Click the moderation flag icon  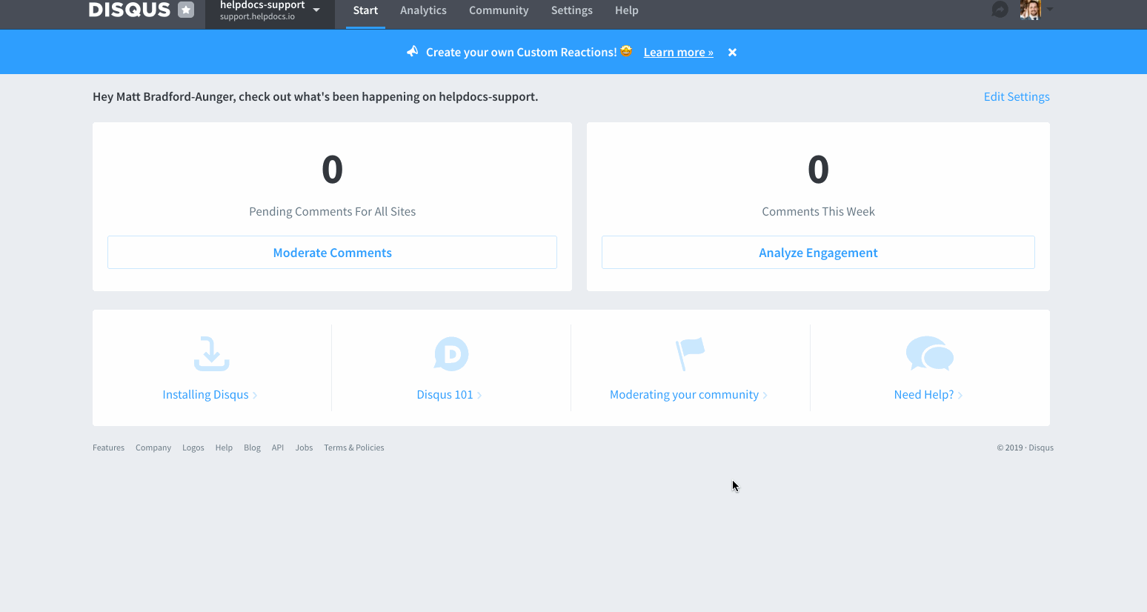(690, 353)
